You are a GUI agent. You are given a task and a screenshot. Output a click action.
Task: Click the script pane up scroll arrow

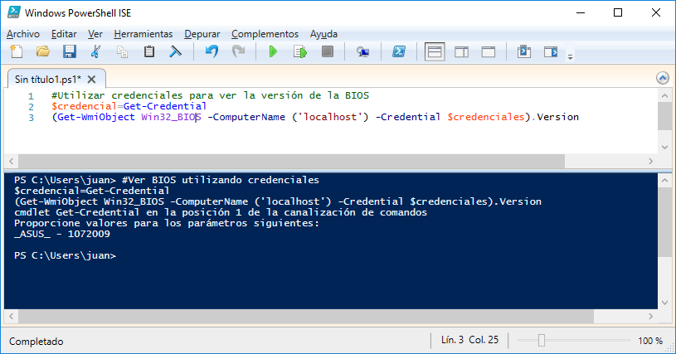664,95
